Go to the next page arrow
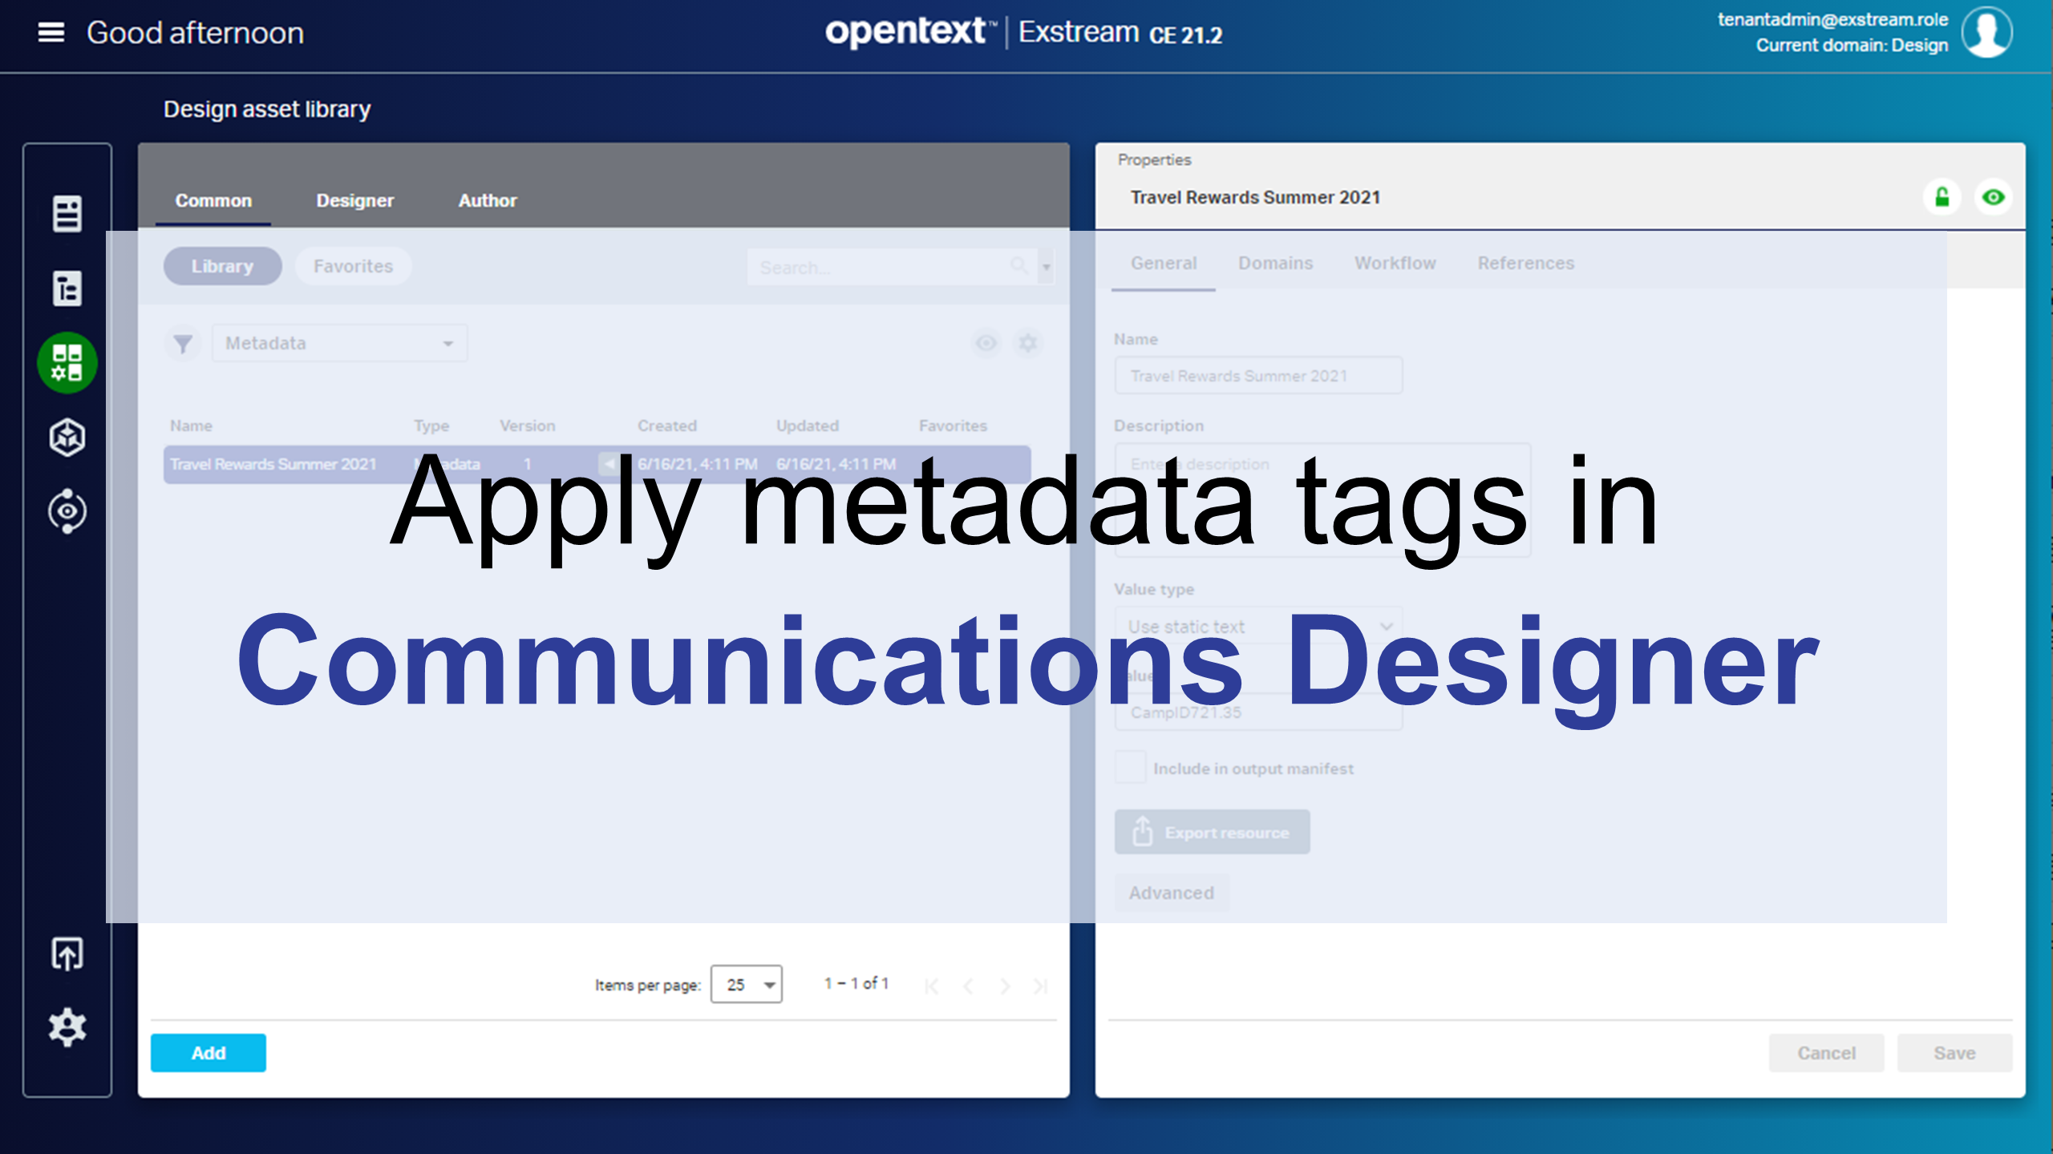Screen dimensions: 2053x1154 click(1004, 985)
